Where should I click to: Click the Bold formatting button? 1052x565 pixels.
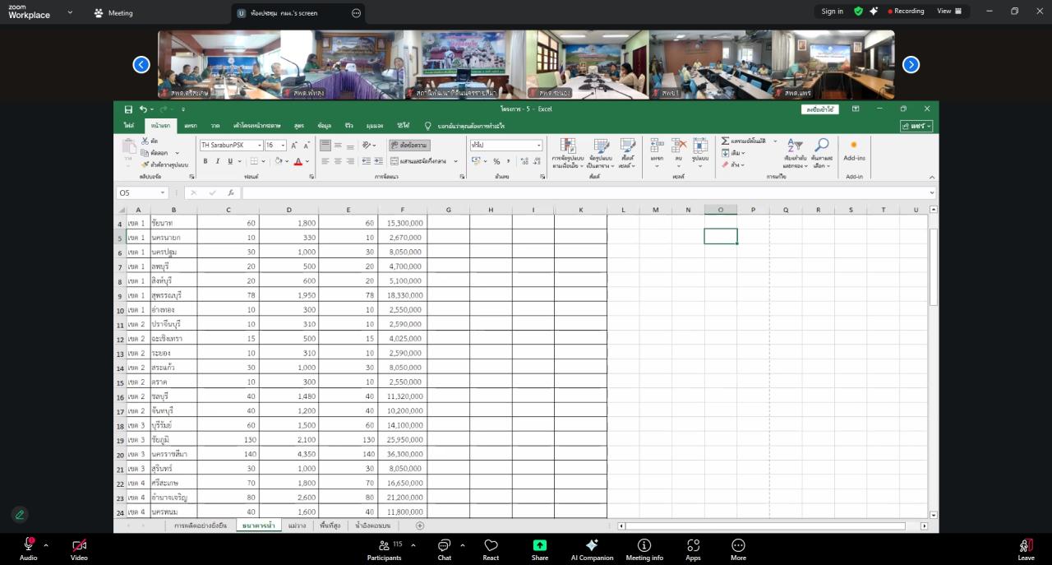point(205,161)
